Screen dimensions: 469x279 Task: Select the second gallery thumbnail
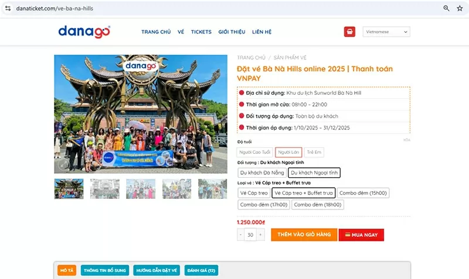click(x=105, y=188)
